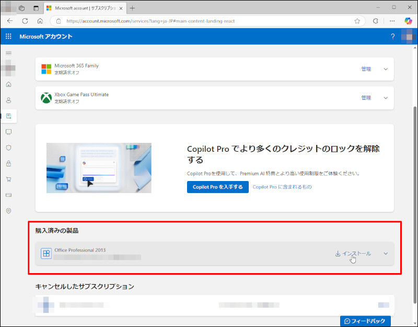418x327 pixels.
Task: Click the Copilot Pro promo image
Action: coord(99,168)
